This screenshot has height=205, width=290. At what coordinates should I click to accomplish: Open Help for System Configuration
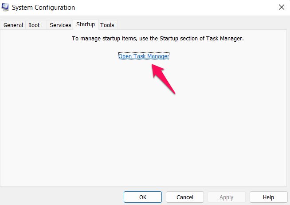coord(268,197)
